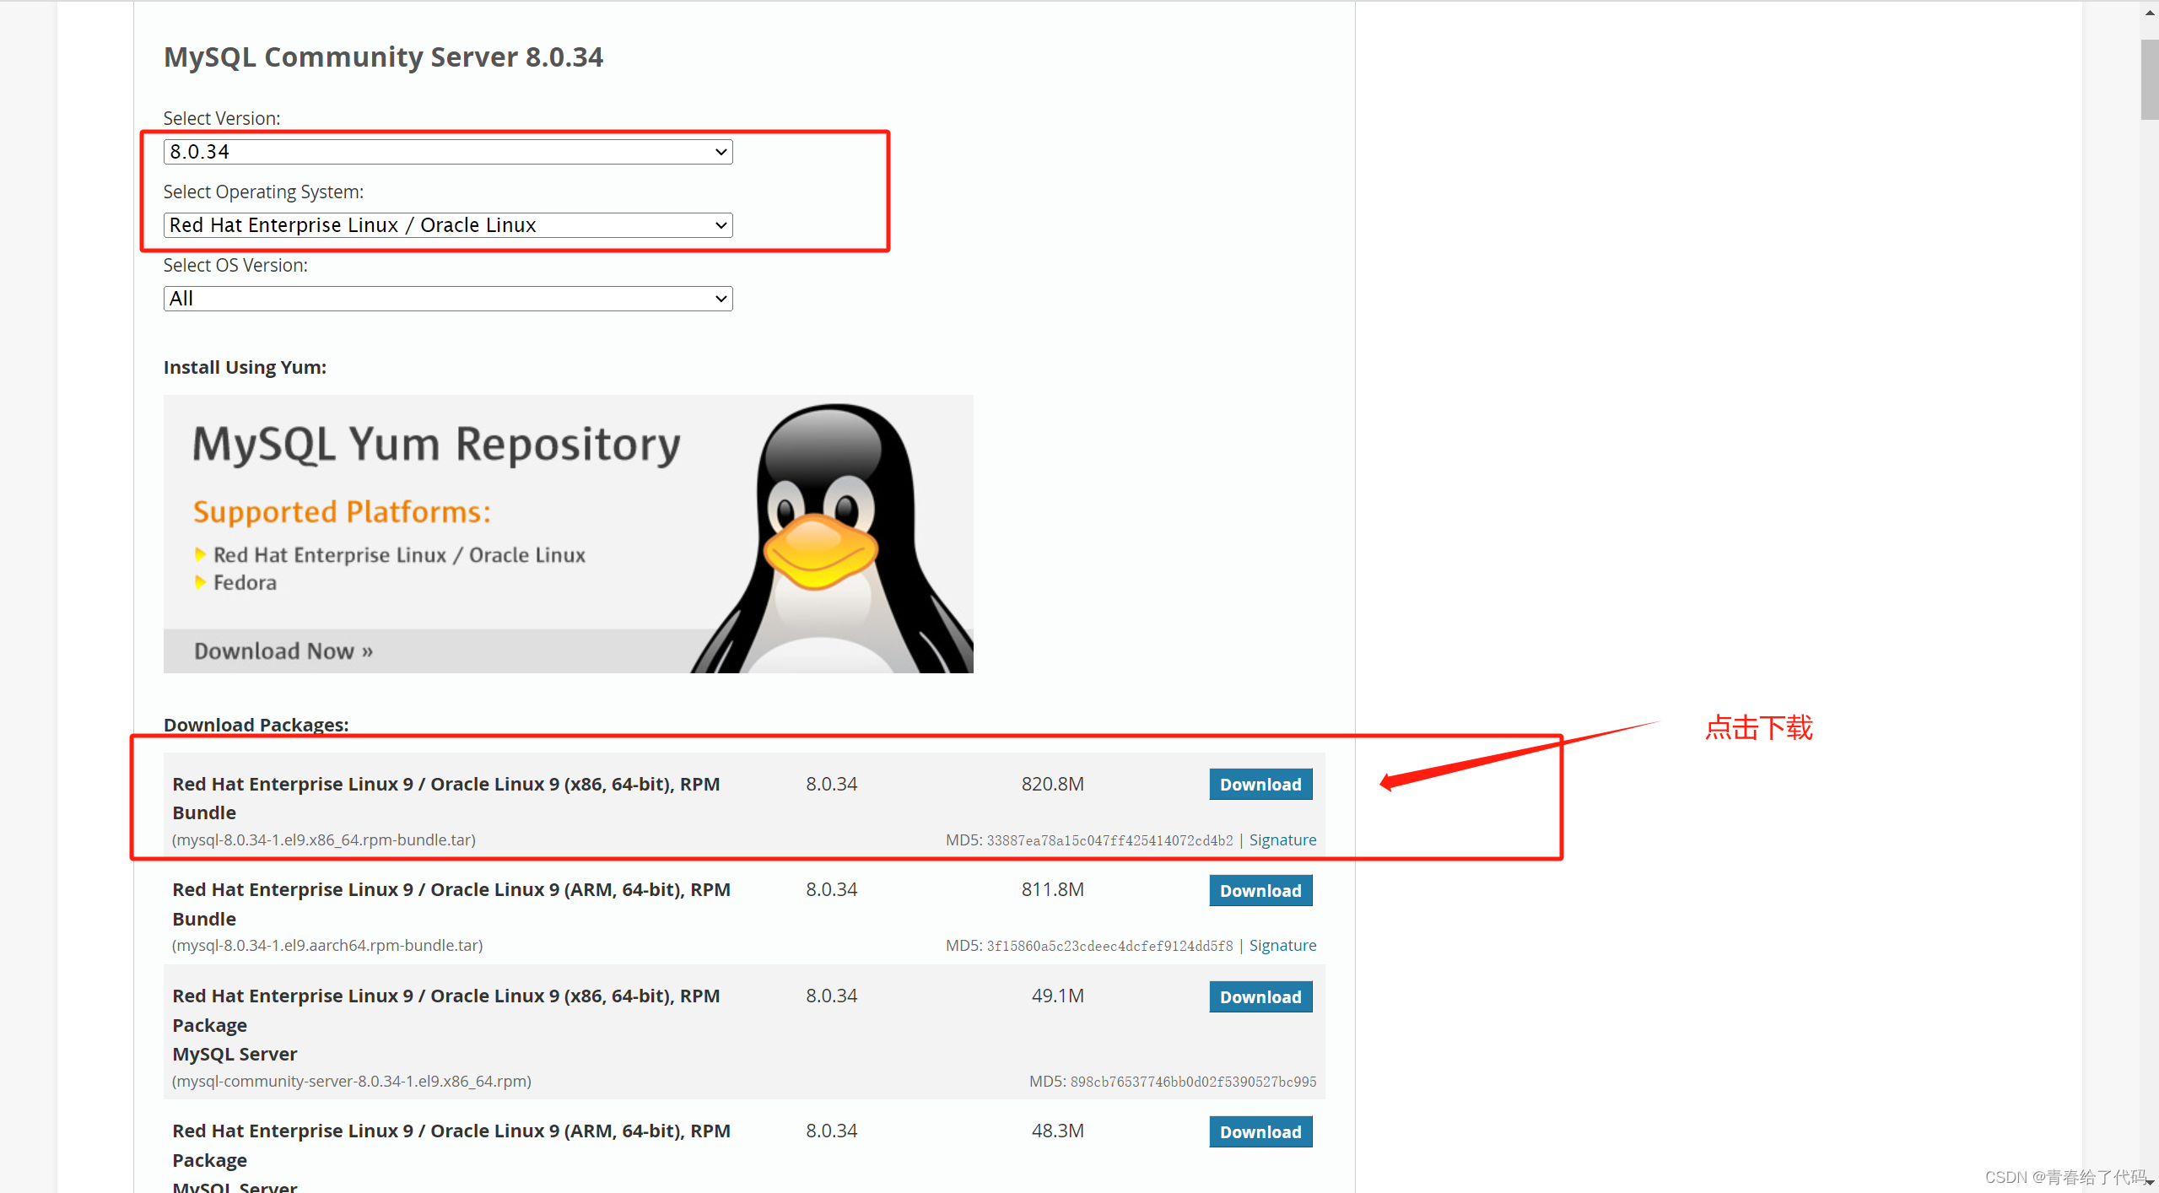Click the scrollbar up arrow
This screenshot has height=1193, width=2159.
click(x=2149, y=13)
